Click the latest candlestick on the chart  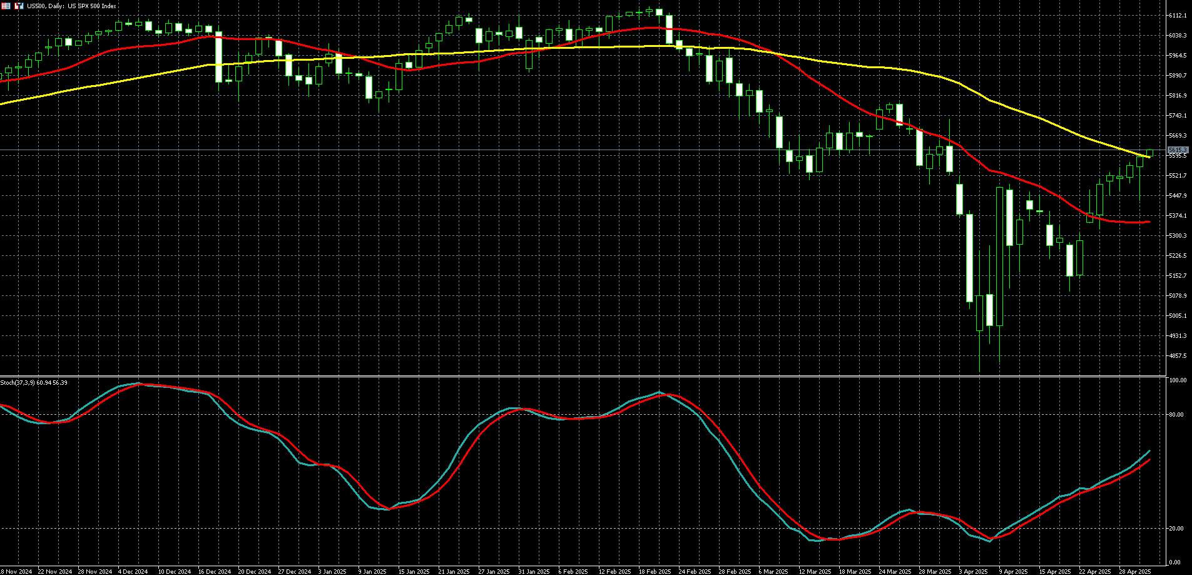[x=1149, y=153]
